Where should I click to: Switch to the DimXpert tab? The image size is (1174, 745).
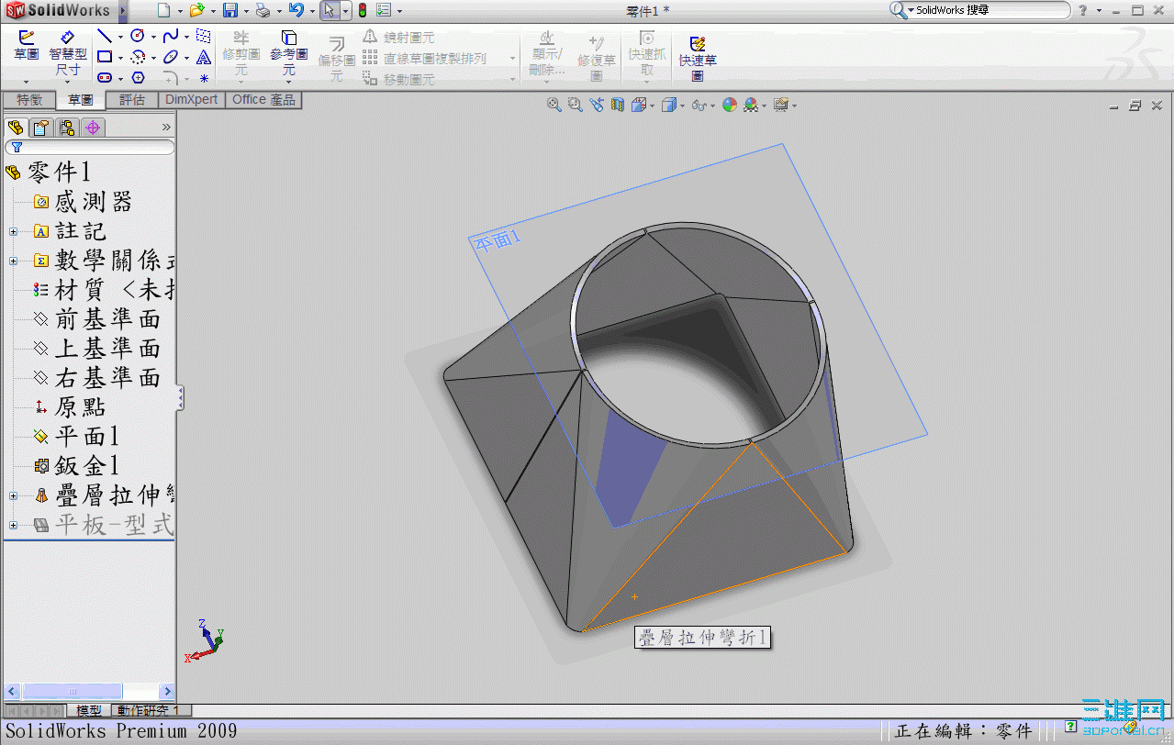[192, 100]
